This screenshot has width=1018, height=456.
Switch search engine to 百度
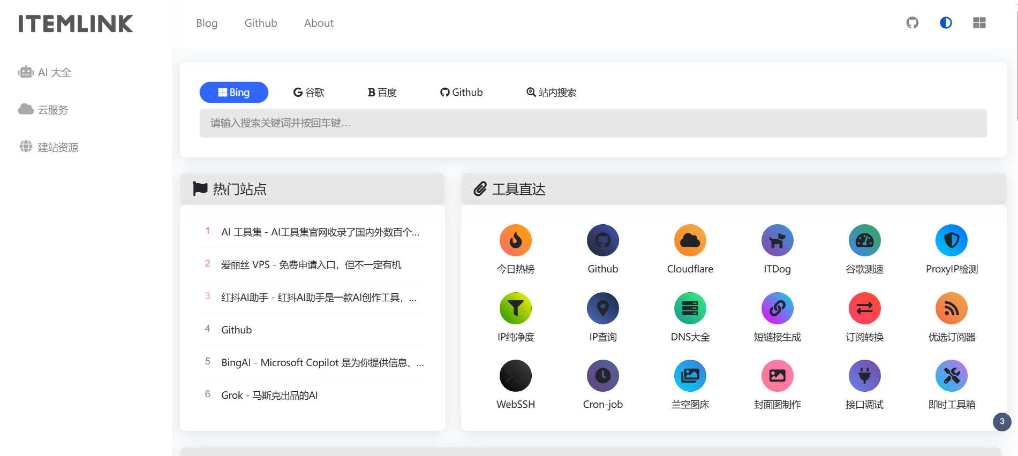(x=382, y=92)
